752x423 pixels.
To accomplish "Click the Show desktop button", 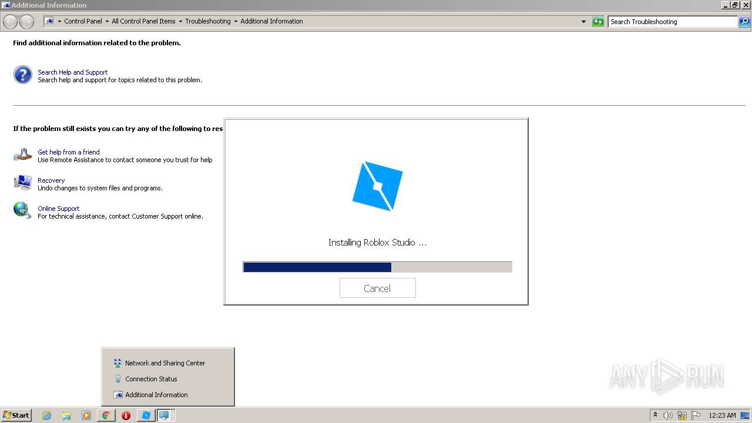I will coord(746,415).
